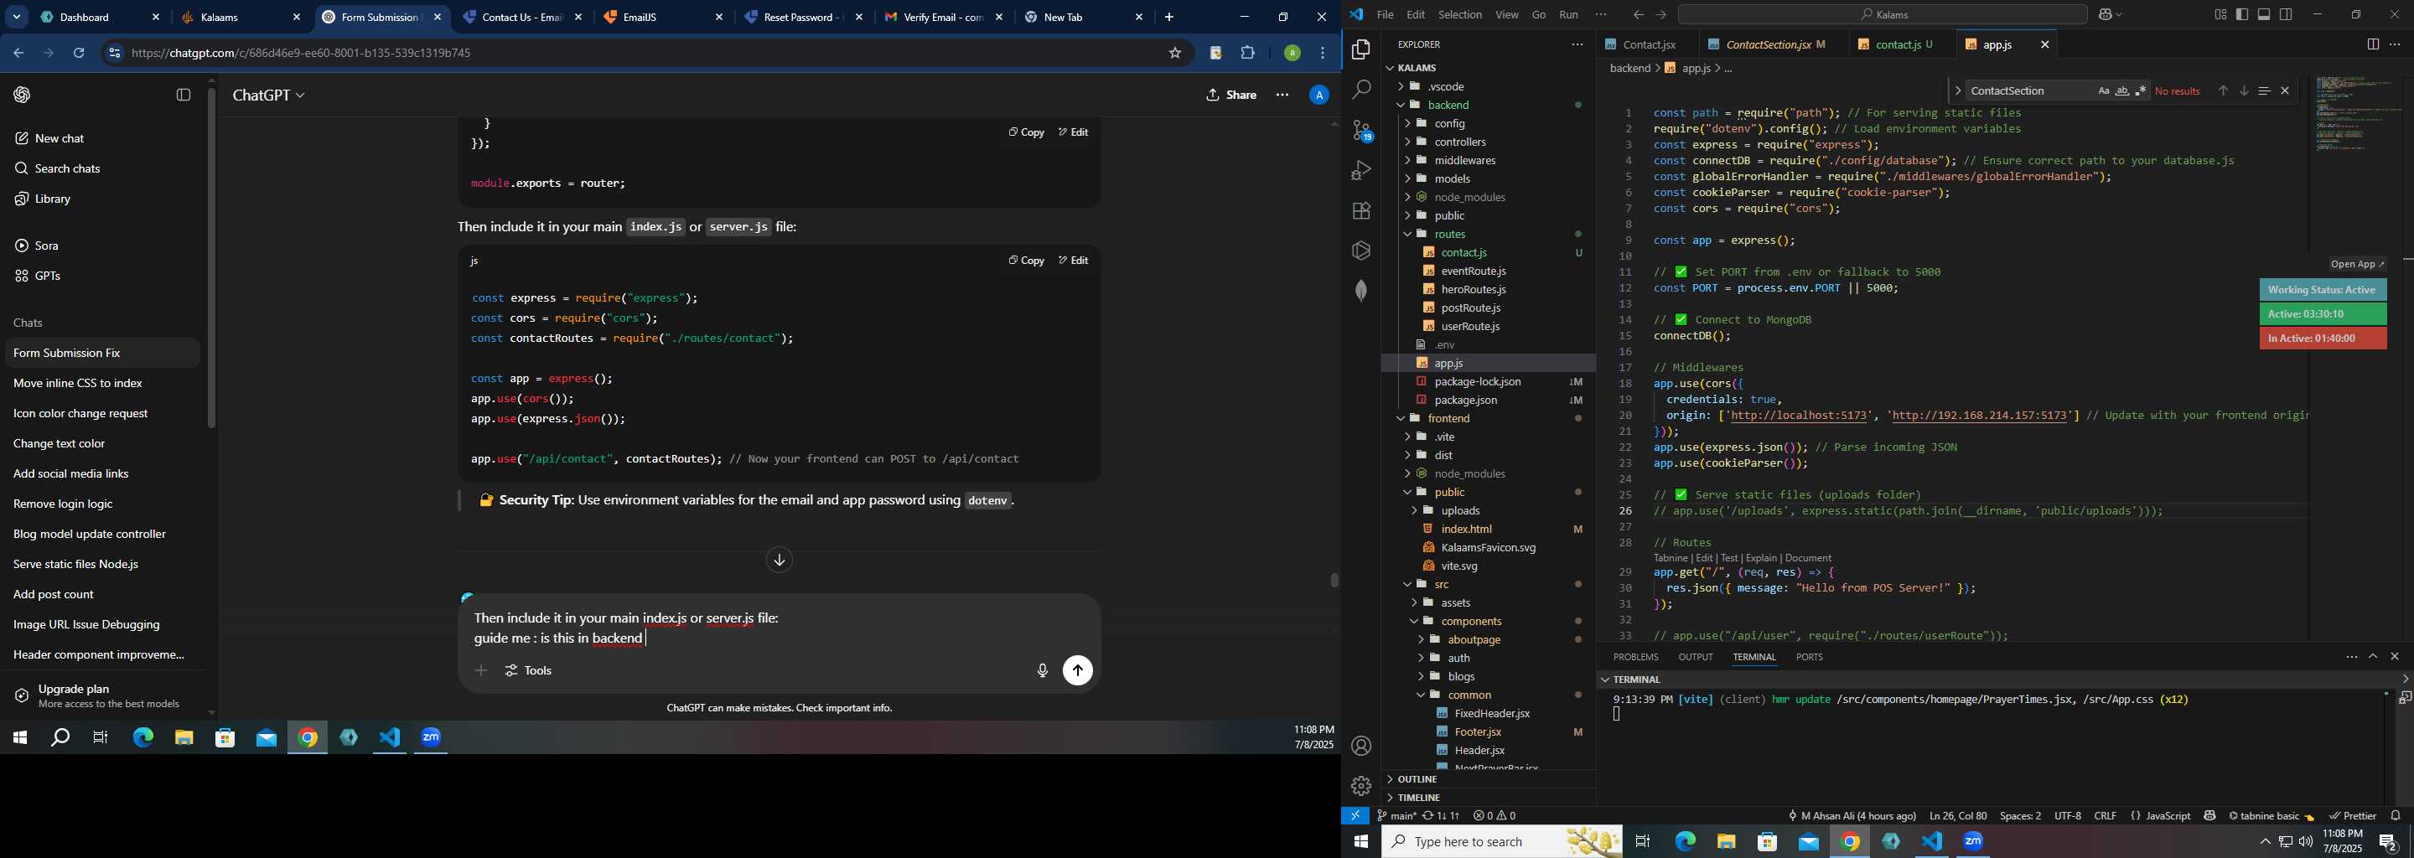
Task: Open ChatGPT profile avatar A
Action: point(1318,95)
